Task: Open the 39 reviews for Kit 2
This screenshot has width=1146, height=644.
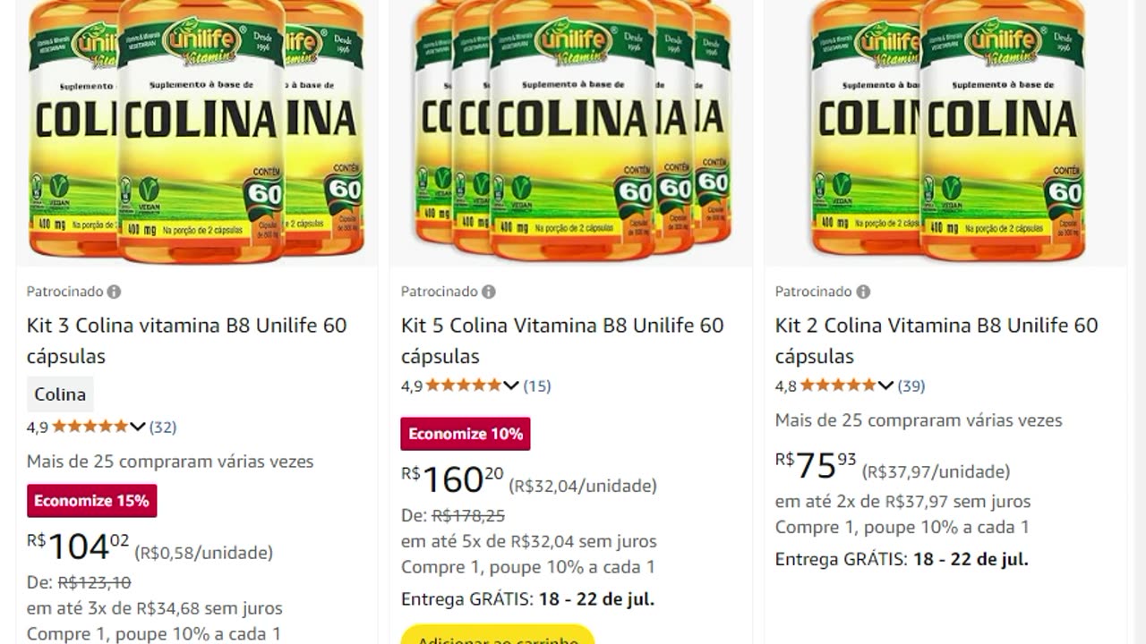Action: point(911,386)
